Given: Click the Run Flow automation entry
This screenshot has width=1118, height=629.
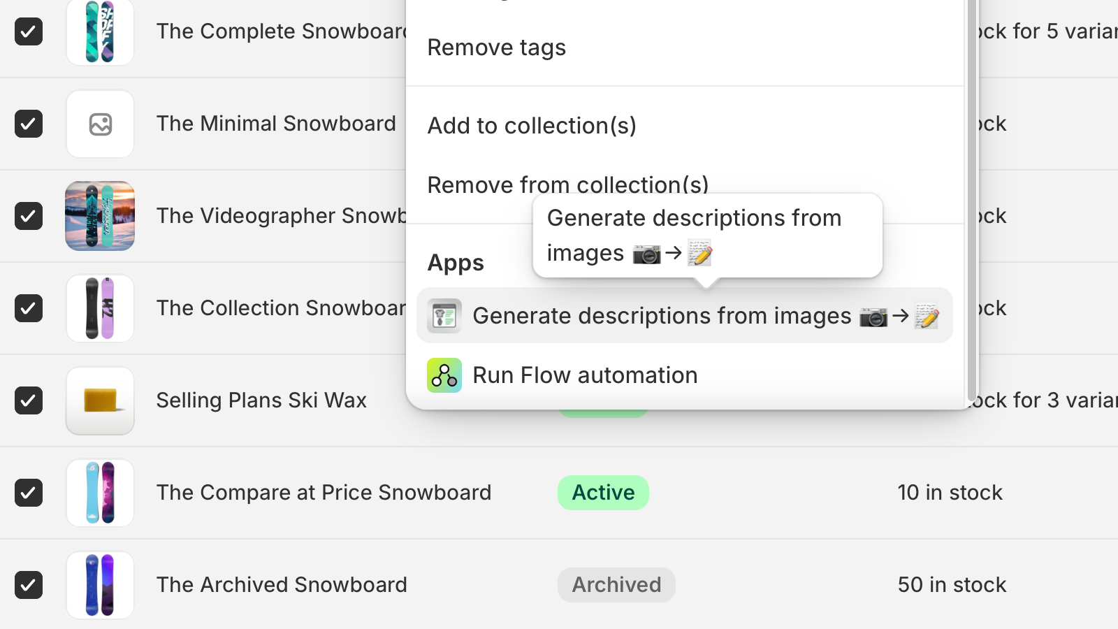Looking at the screenshot, I should (x=585, y=375).
